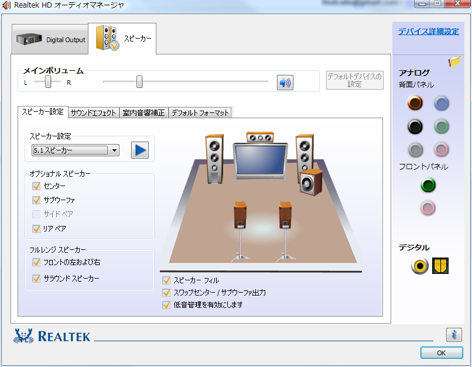The height and width of the screenshot is (367, 472).
Task: Close the Realtek HD window
Action: (457, 4)
